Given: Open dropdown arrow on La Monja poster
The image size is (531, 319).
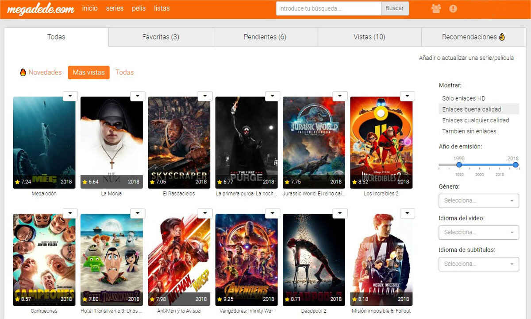Looking at the screenshot, I should click(x=138, y=96).
